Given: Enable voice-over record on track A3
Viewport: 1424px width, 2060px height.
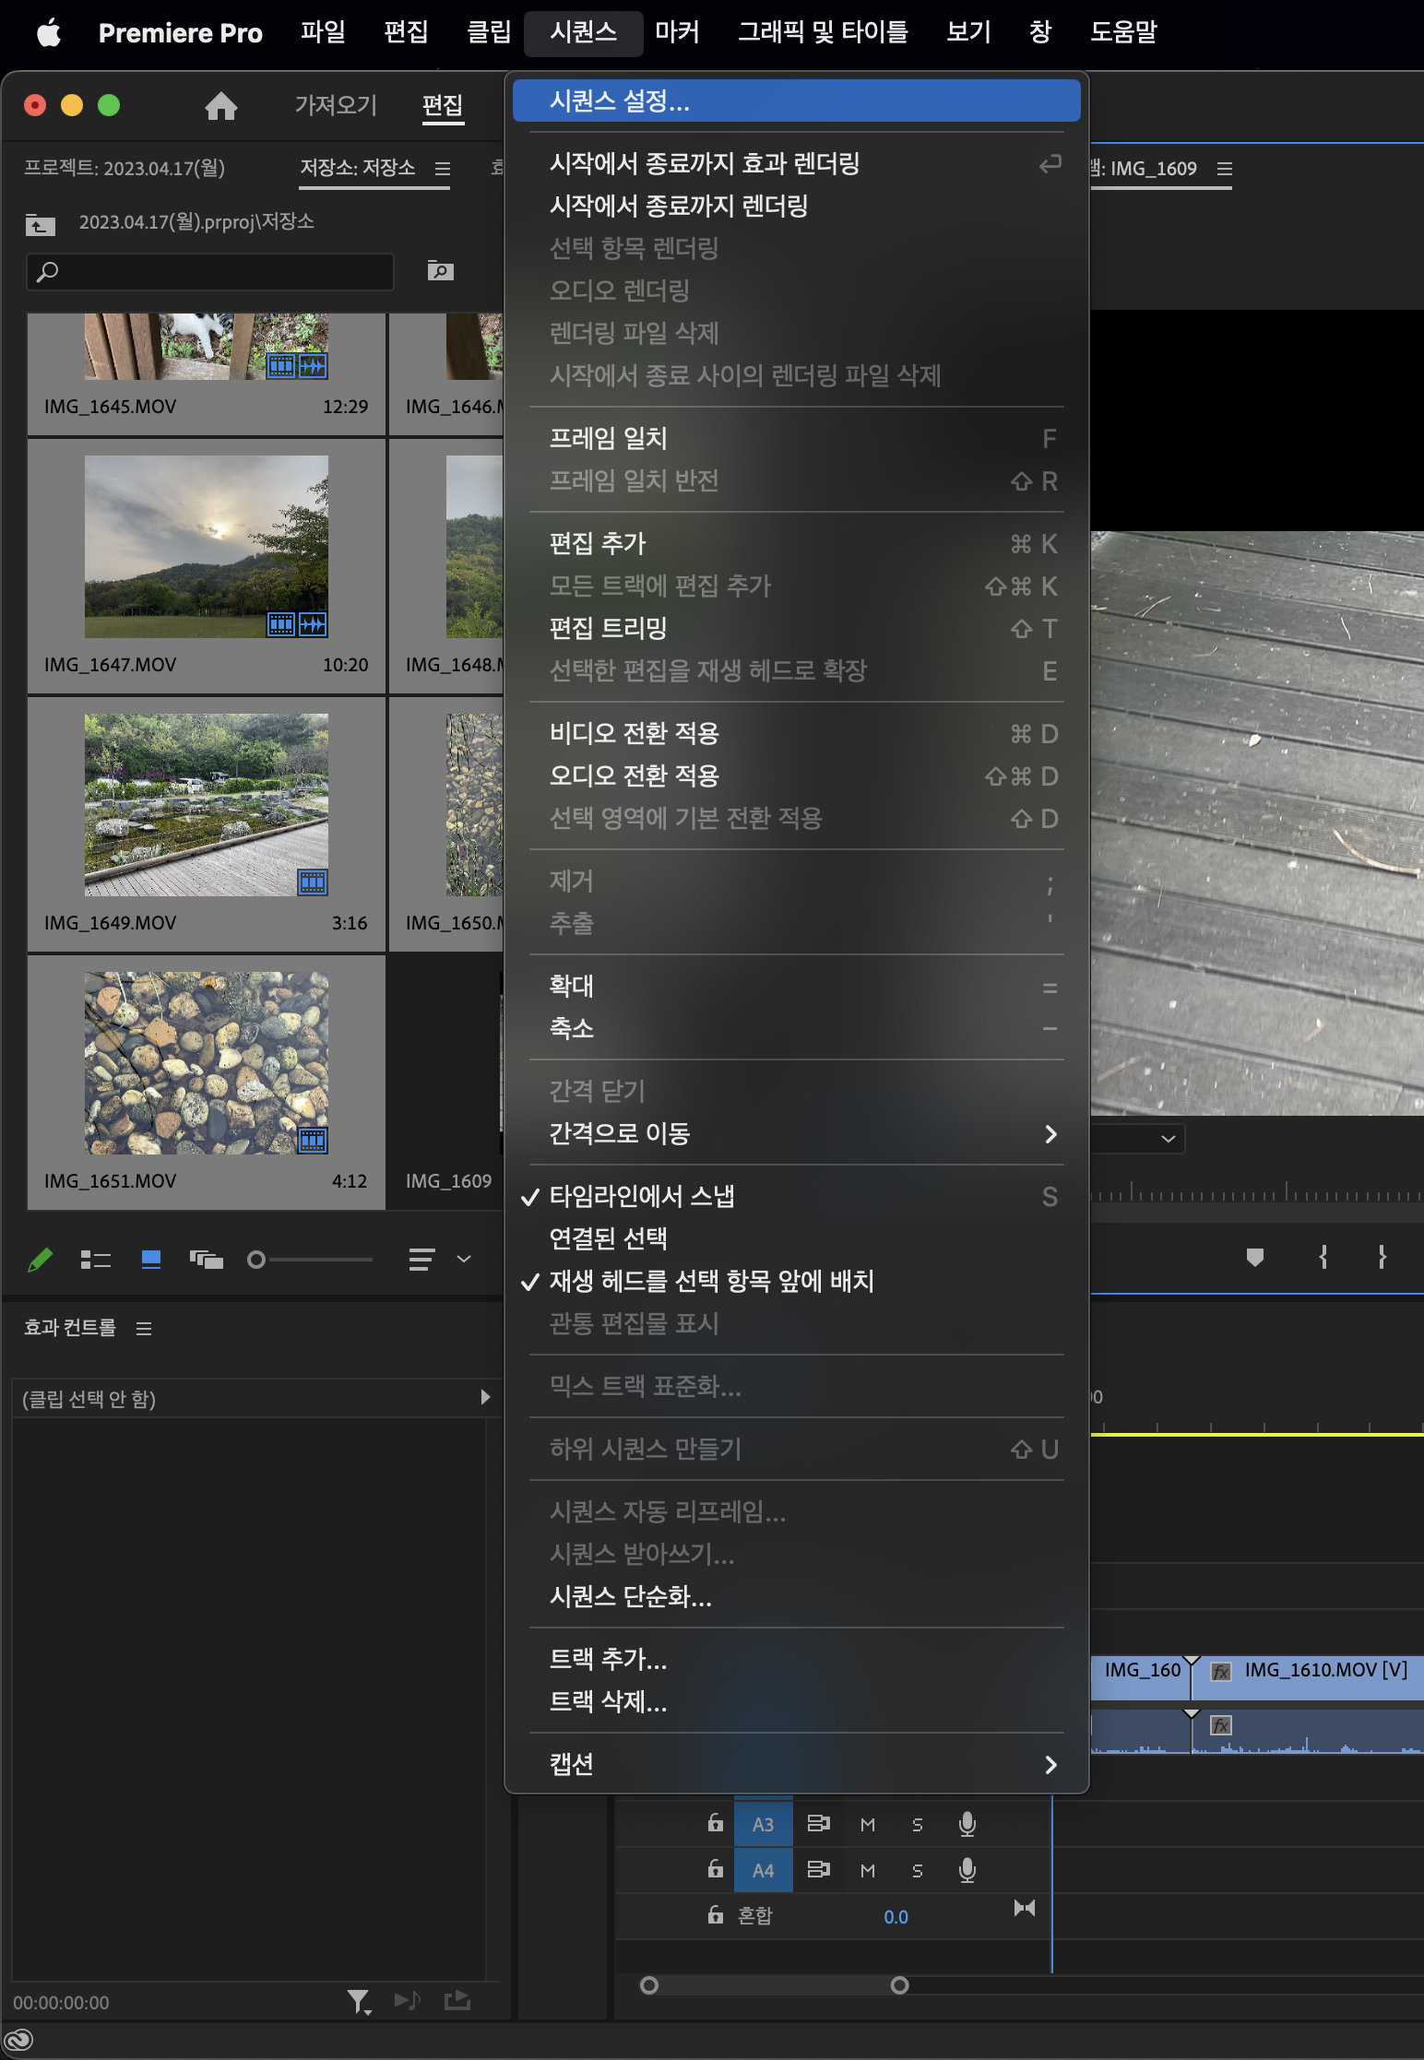Looking at the screenshot, I should click(x=967, y=1824).
